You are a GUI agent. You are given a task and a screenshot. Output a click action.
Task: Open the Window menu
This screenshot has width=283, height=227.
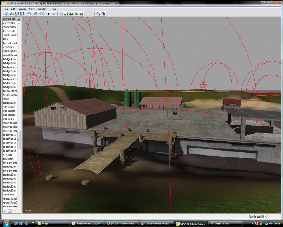pos(42,9)
